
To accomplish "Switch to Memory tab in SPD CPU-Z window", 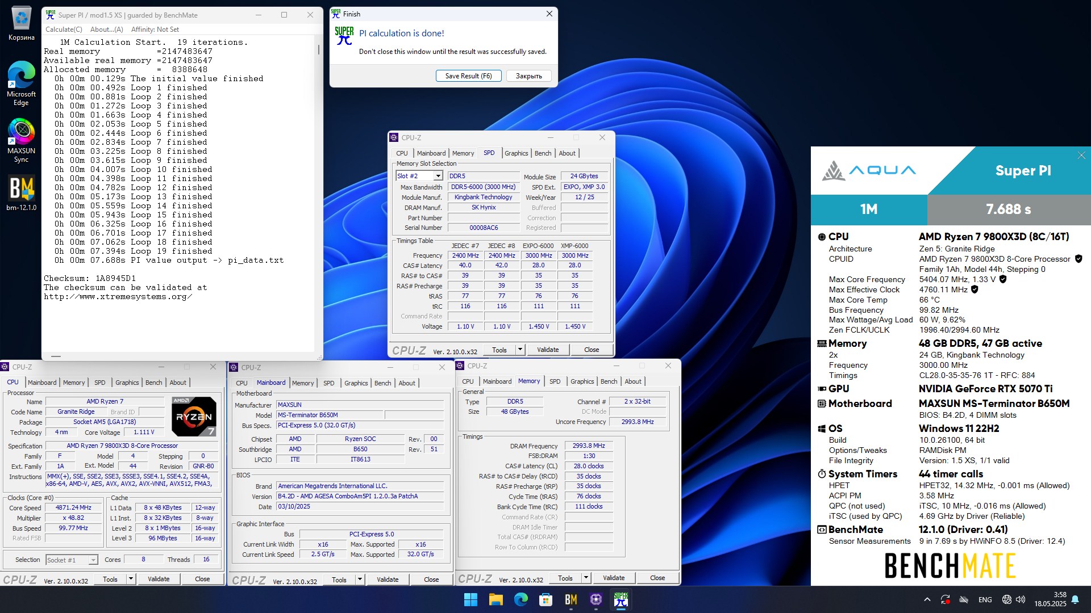I will (463, 153).
